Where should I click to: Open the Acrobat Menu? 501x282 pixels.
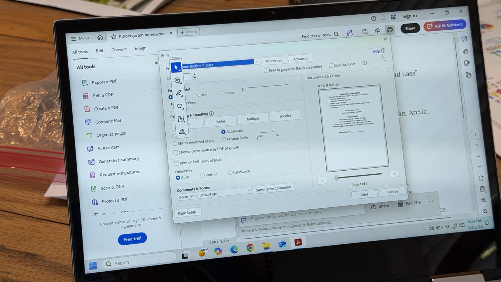coord(80,38)
